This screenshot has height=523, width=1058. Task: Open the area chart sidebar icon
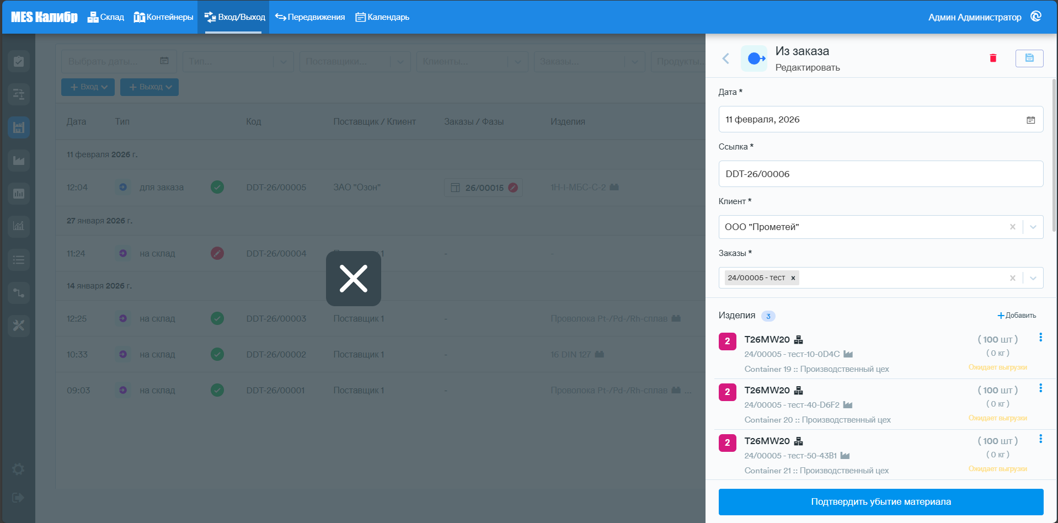19,161
